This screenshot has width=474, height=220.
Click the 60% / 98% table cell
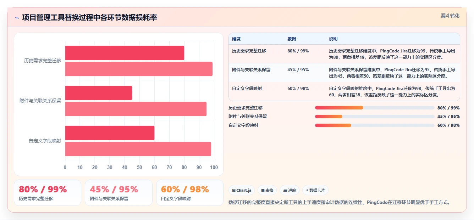[298, 89]
